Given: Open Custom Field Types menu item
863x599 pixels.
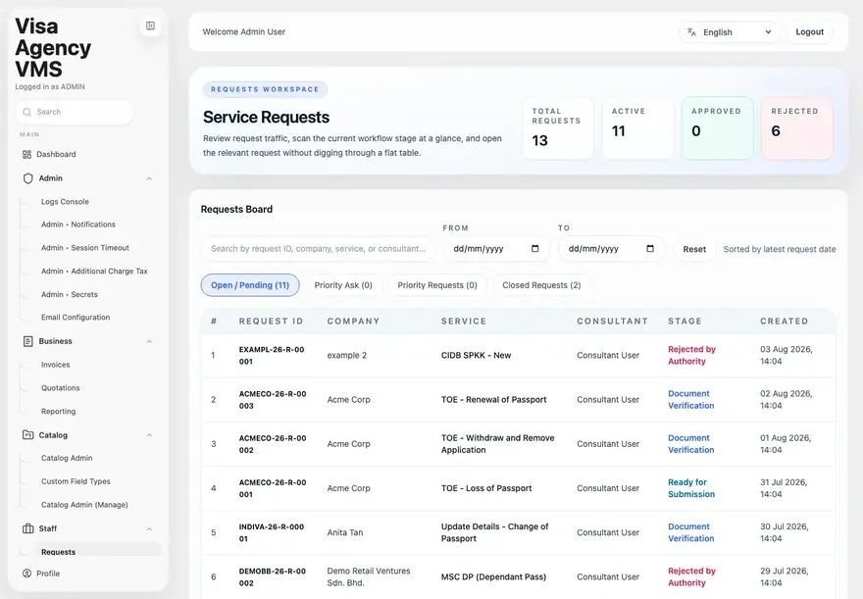Looking at the screenshot, I should pos(76,481).
